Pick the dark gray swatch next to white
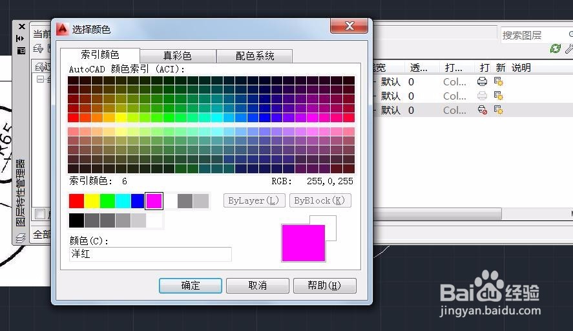The width and height of the screenshot is (573, 331). click(185, 201)
